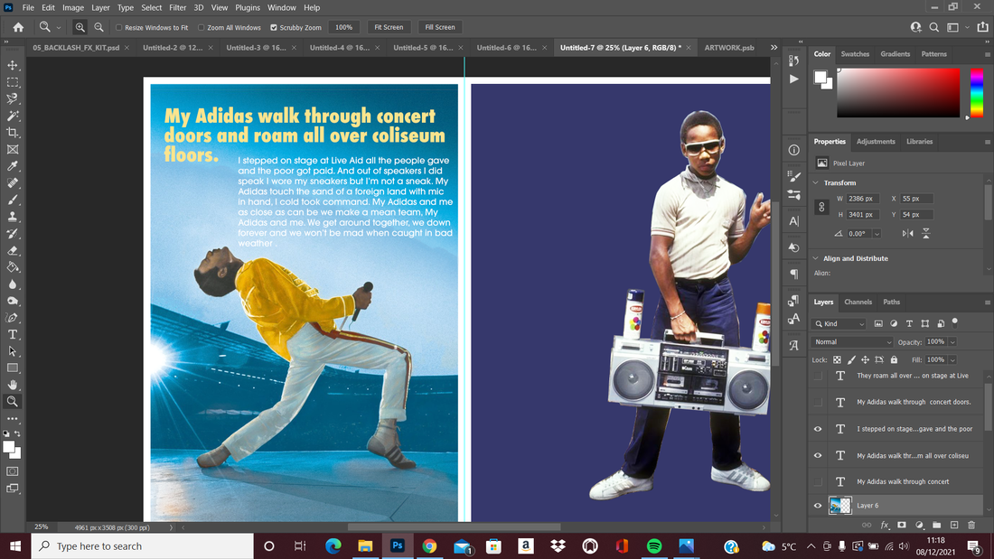
Task: Select the Crop tool
Action: (13, 133)
